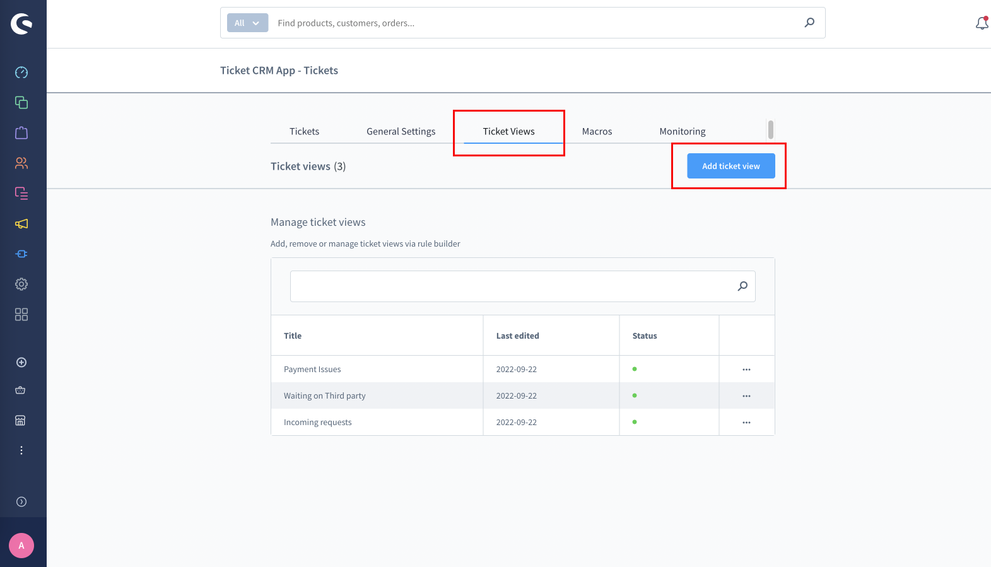
Task: Focus the global search input field
Action: coord(536,23)
